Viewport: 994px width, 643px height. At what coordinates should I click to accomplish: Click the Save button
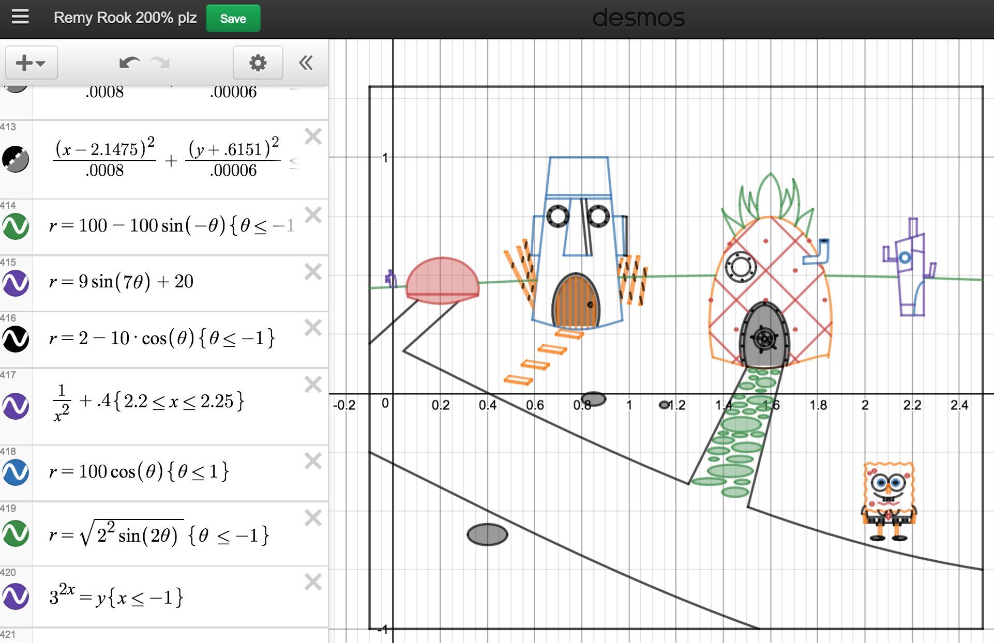(233, 19)
